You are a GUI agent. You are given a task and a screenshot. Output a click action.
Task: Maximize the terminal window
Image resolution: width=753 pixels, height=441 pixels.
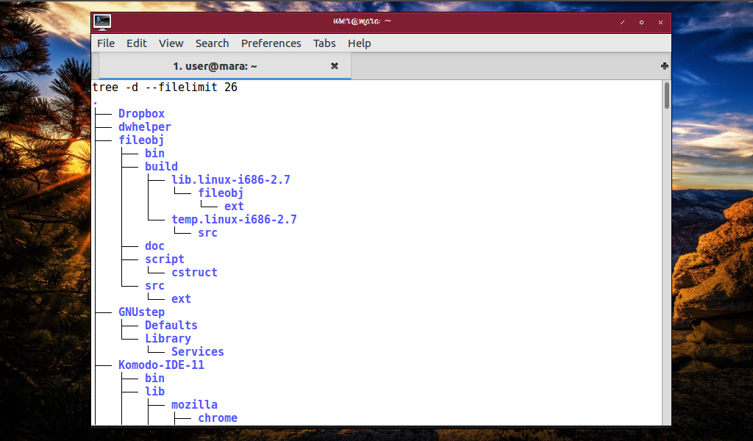coord(641,22)
